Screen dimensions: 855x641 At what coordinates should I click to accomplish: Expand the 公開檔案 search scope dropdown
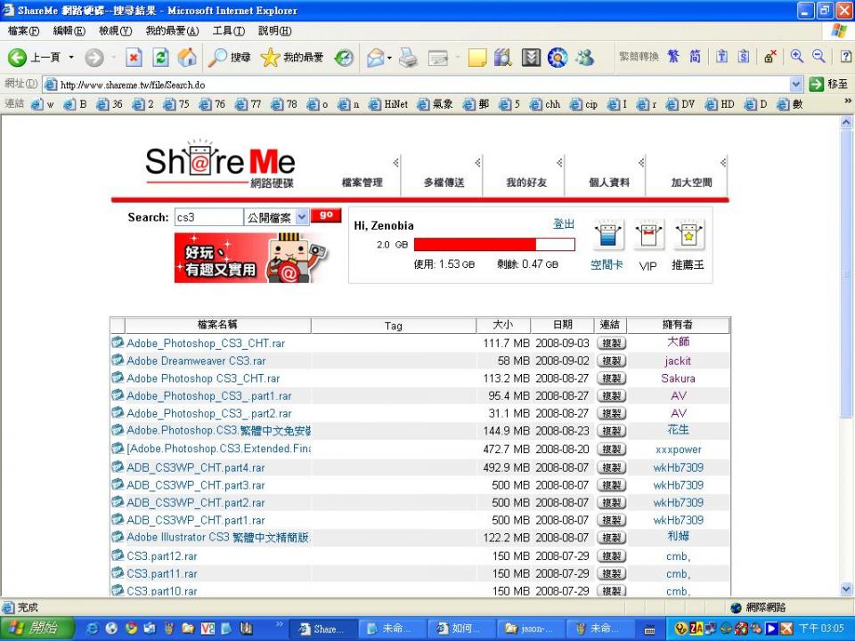302,217
